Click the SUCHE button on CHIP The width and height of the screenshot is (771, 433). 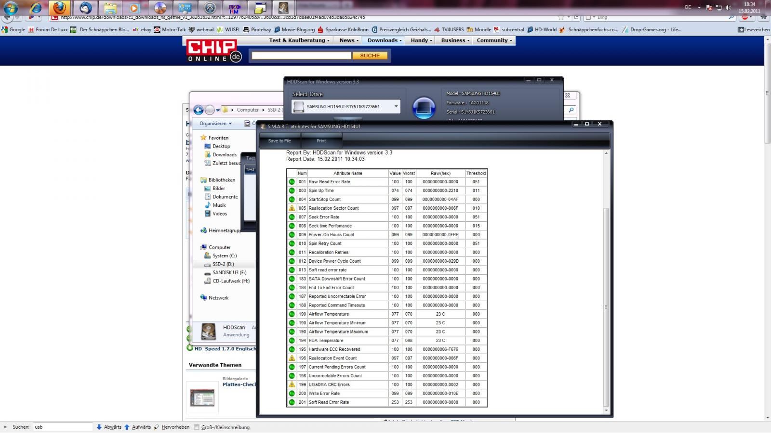point(370,55)
